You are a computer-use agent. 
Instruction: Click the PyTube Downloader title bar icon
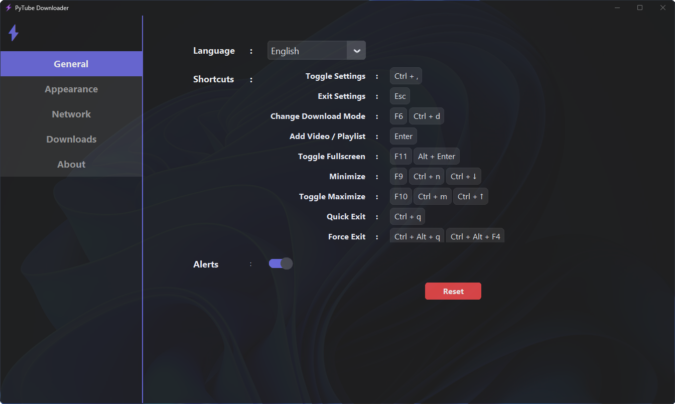pyautogui.click(x=8, y=8)
